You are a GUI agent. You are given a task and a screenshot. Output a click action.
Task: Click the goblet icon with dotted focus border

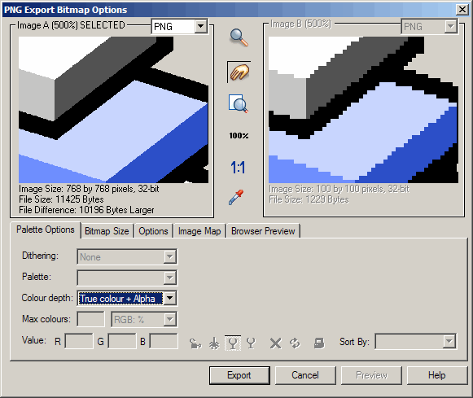coord(233,343)
